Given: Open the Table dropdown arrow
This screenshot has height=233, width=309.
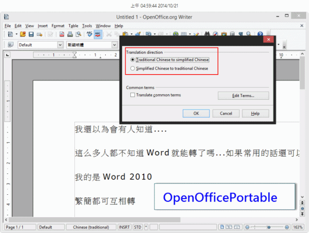Looking at the screenshot, I should [x=190, y=34].
